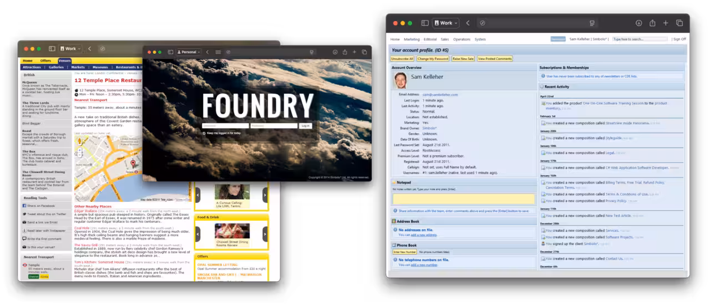
Task: Open downloads in the Foundry window
Action: [335, 52]
